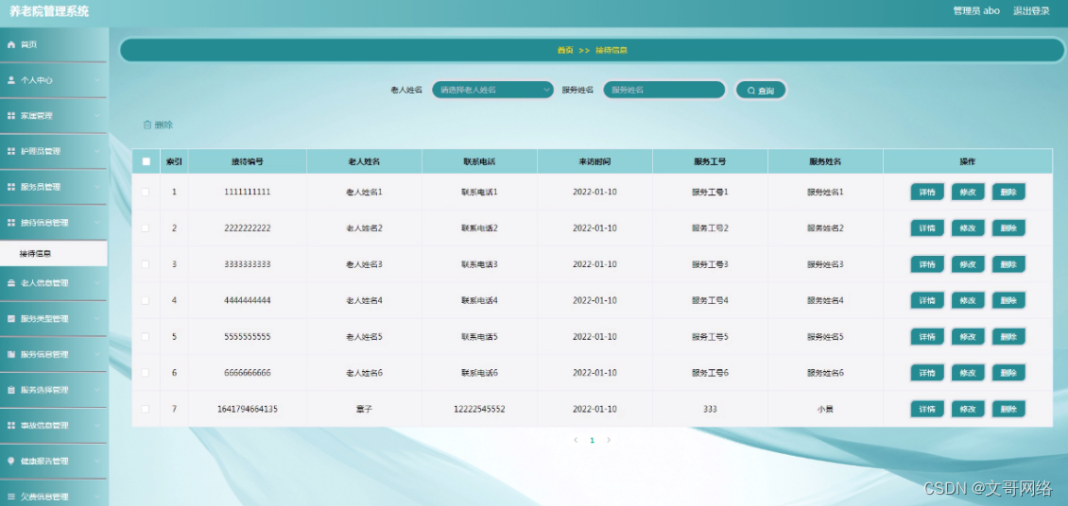Click the trash icon of batch 删除
The image size is (1068, 506).
pos(147,125)
